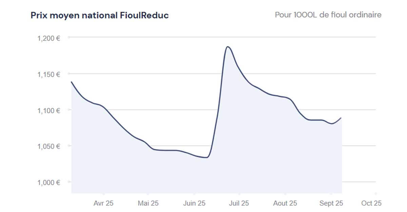Select the Sept 25 x-axis label
The height and width of the screenshot is (212, 407).
[x=331, y=203]
